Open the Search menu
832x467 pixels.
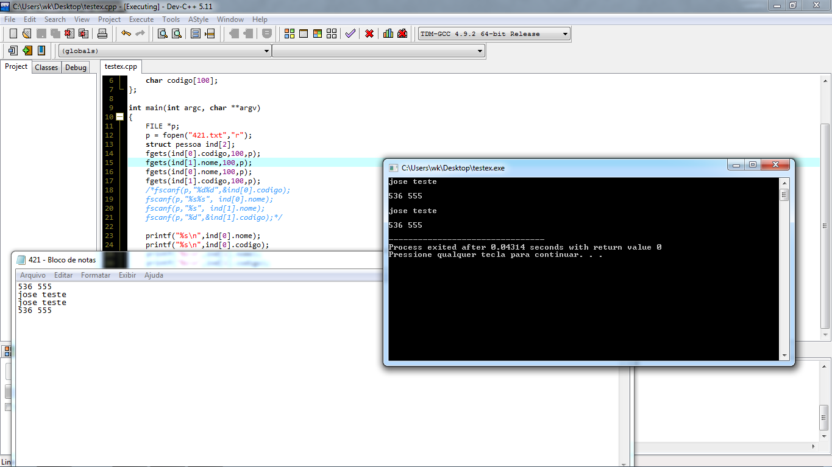click(55, 19)
